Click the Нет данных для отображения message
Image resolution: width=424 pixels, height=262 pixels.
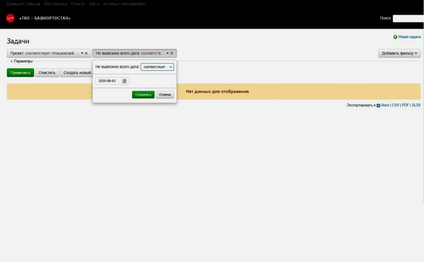[x=217, y=92]
